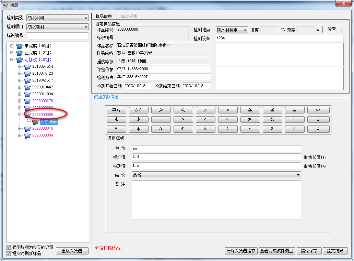Select the 样品信息 tab

(104, 16)
